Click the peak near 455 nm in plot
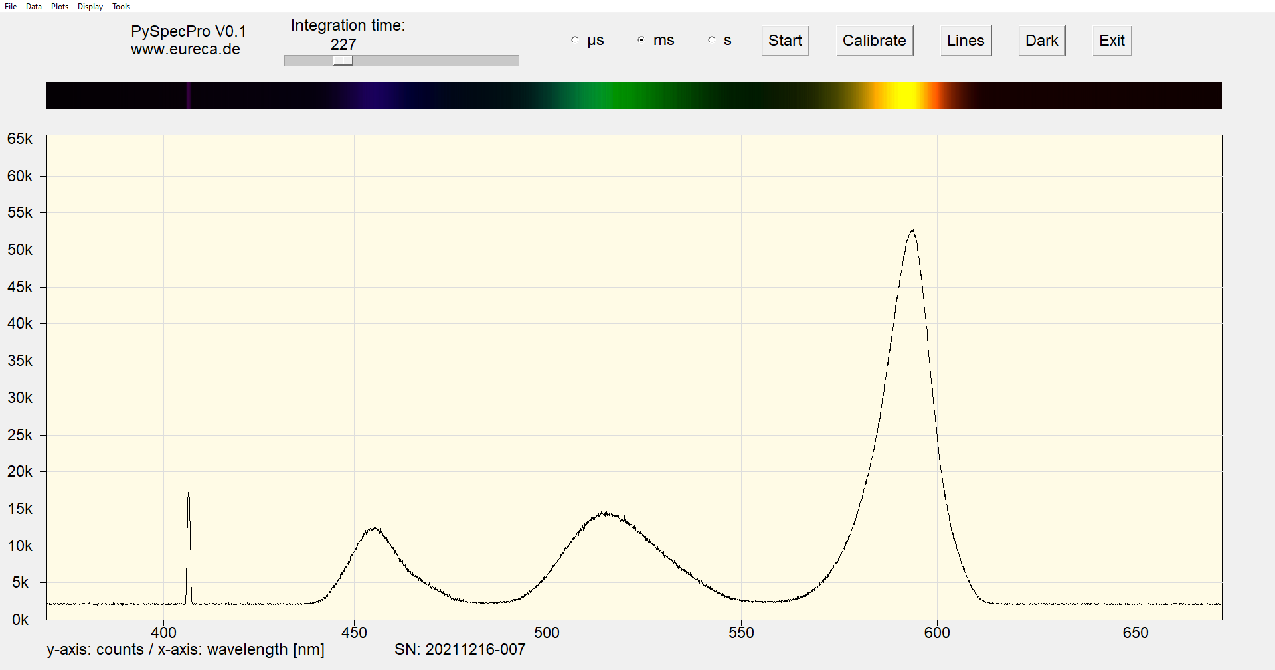Viewport: 1275px width, 670px height. 375,529
